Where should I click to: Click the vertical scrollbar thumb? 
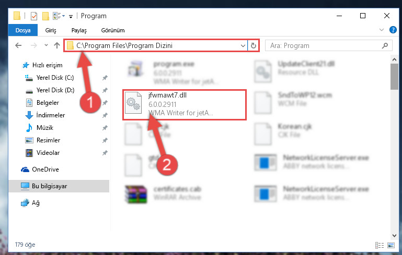pos(394,77)
